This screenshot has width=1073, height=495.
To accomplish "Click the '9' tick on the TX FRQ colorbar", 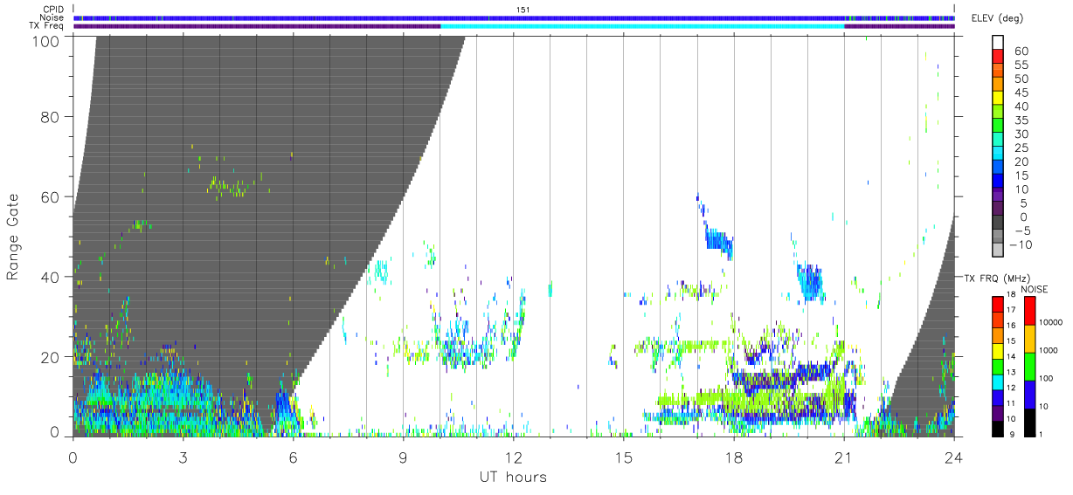I will [1012, 433].
